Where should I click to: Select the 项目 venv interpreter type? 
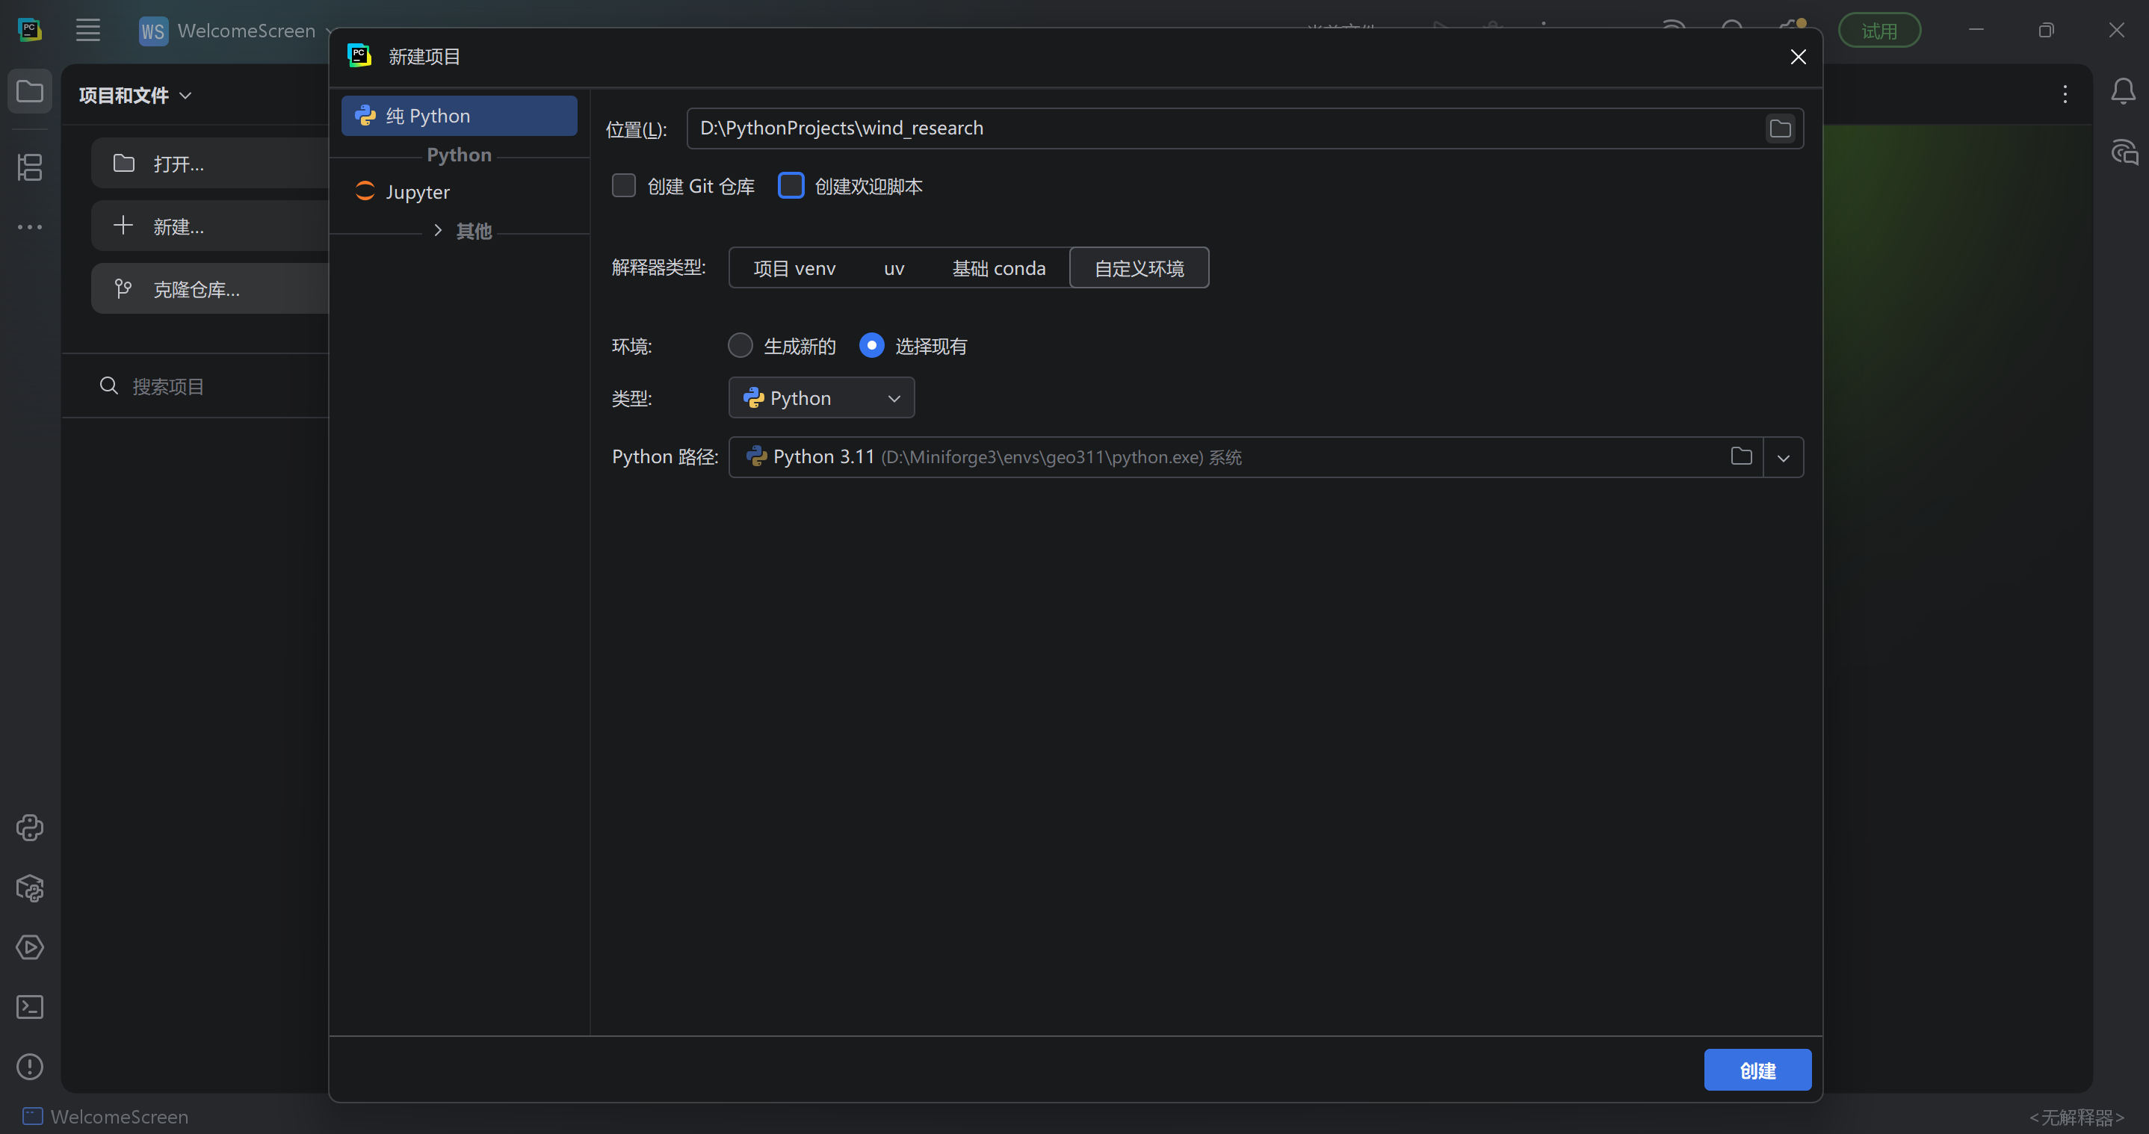point(794,267)
